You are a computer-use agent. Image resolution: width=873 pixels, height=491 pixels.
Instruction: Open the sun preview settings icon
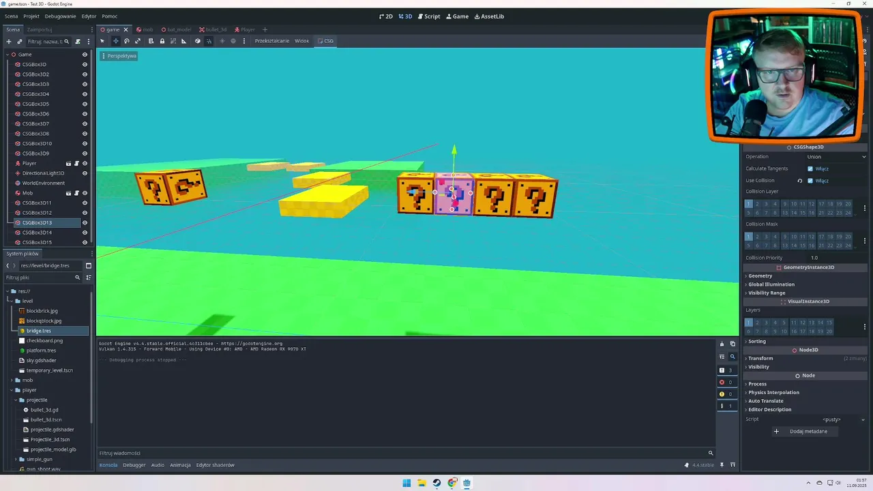click(222, 41)
